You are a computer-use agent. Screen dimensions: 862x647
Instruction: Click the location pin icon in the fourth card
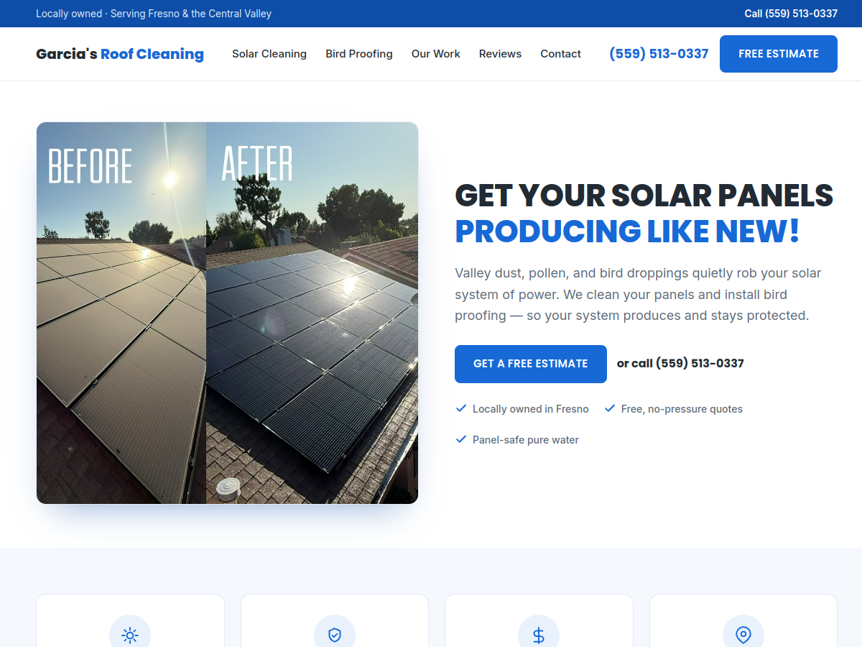743,635
